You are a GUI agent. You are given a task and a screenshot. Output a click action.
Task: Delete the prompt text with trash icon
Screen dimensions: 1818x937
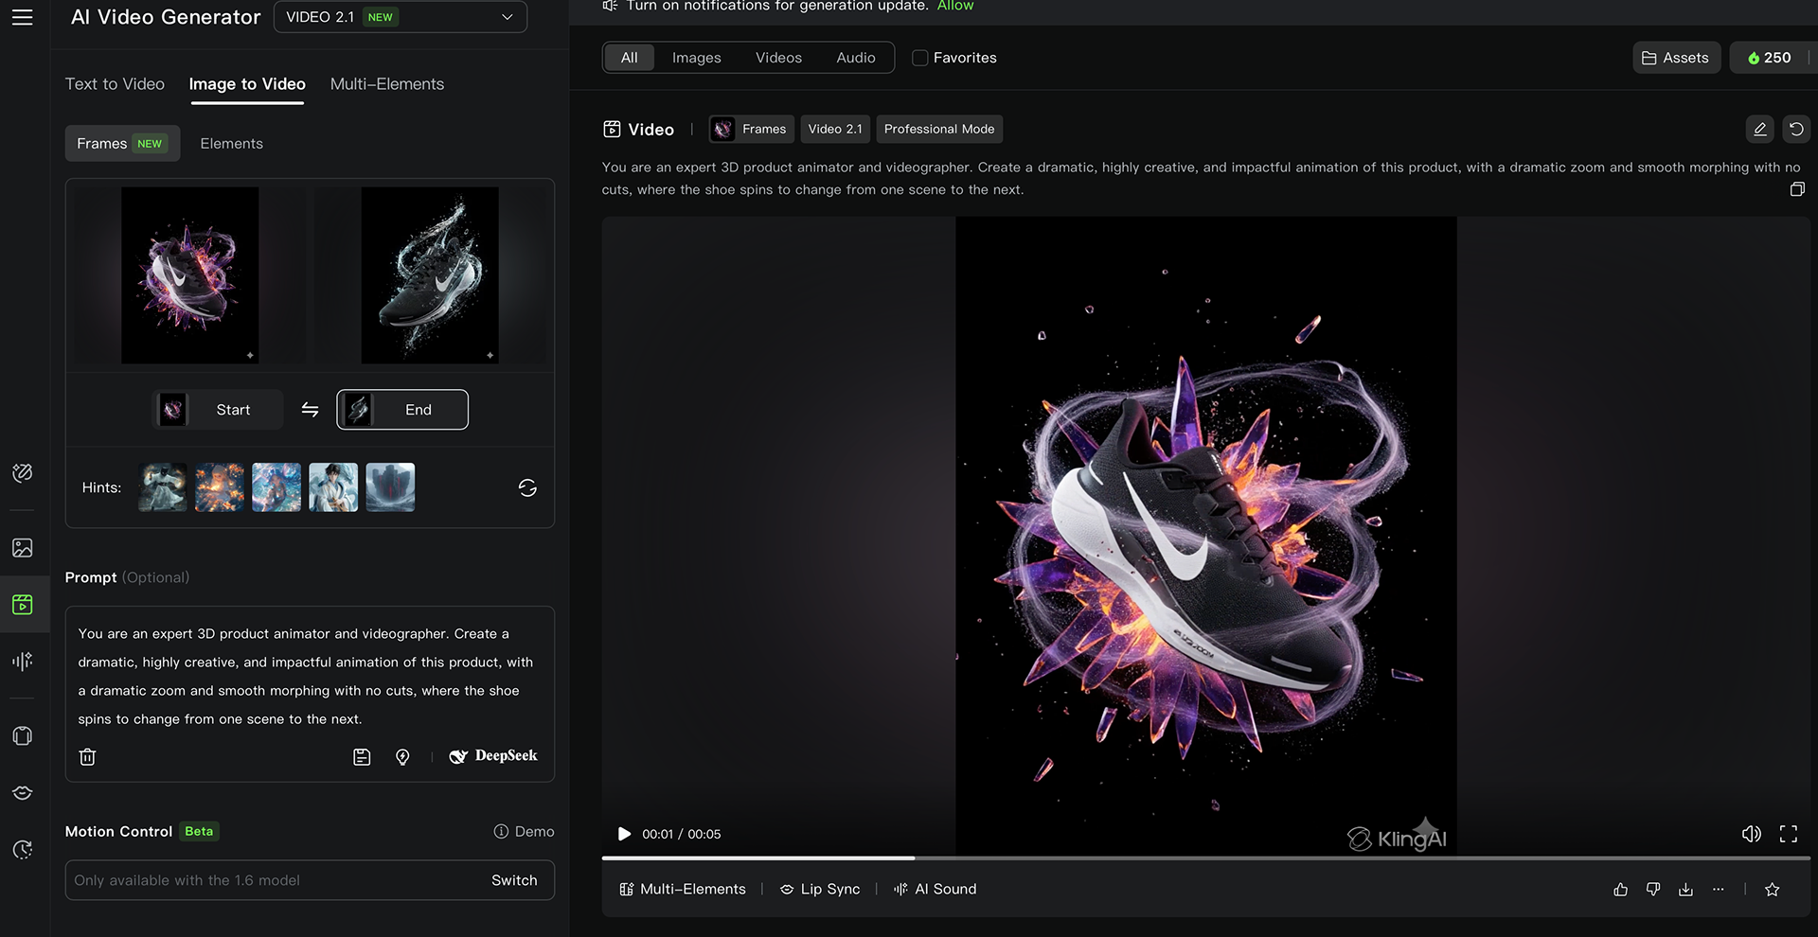pyautogui.click(x=87, y=756)
